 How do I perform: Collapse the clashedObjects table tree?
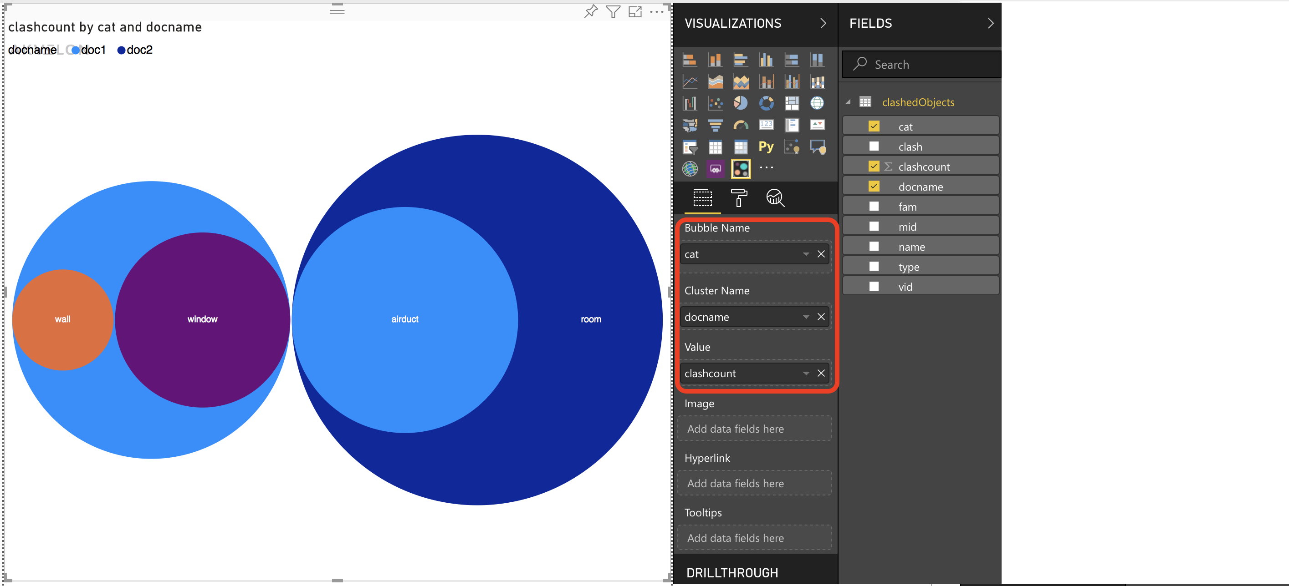(x=848, y=102)
